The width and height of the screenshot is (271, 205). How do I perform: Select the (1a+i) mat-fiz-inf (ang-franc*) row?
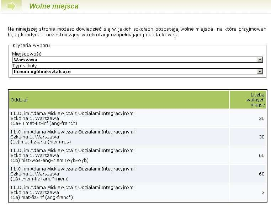pos(138,119)
